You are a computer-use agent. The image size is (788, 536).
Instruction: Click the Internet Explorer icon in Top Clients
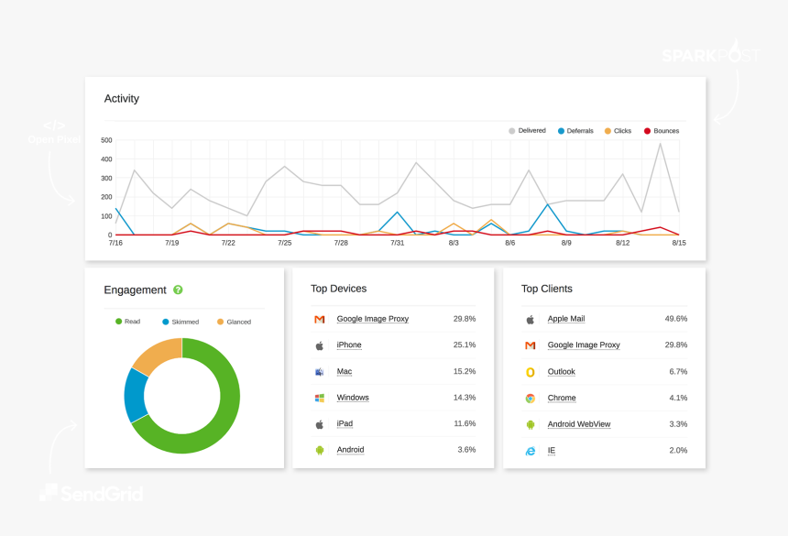(x=530, y=451)
